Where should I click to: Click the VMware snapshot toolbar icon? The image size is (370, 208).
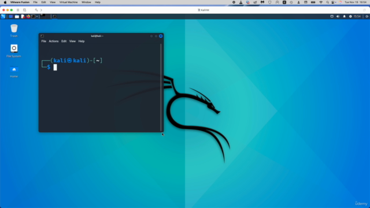24,10
